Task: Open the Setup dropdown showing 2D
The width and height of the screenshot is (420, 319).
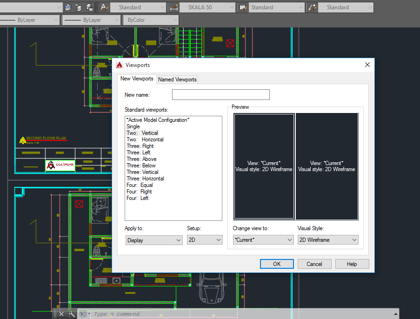Action: [204, 239]
